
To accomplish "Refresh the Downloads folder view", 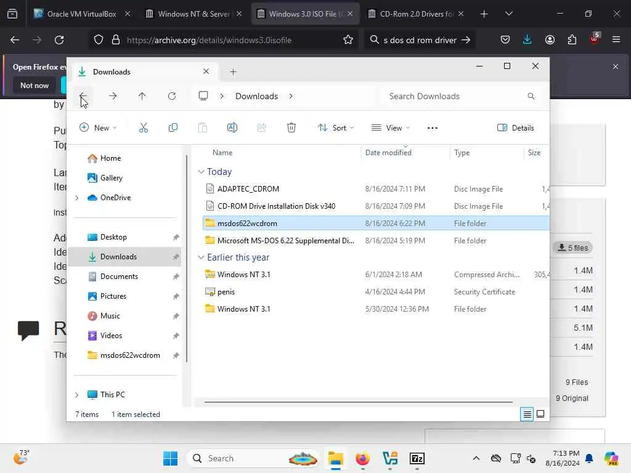I will click(172, 96).
